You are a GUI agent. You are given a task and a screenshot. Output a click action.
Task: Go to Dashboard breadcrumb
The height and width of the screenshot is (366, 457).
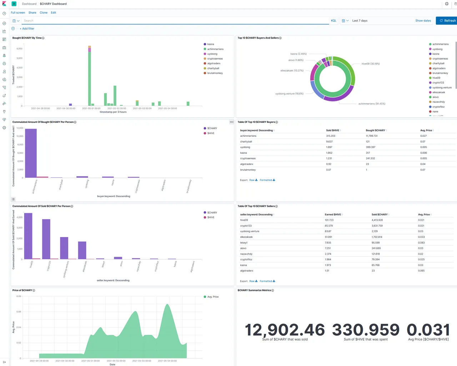coord(29,4)
